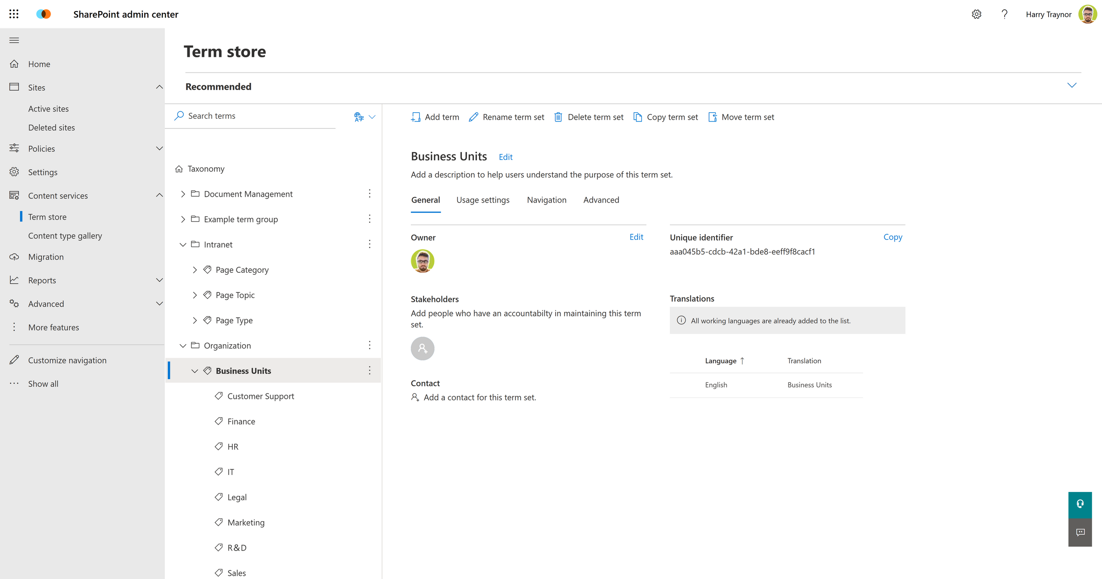Click the Copy term set icon
The image size is (1102, 579).
click(637, 117)
